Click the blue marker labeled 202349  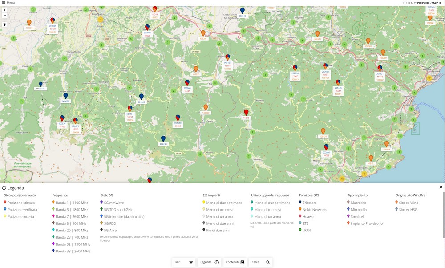click(242, 11)
